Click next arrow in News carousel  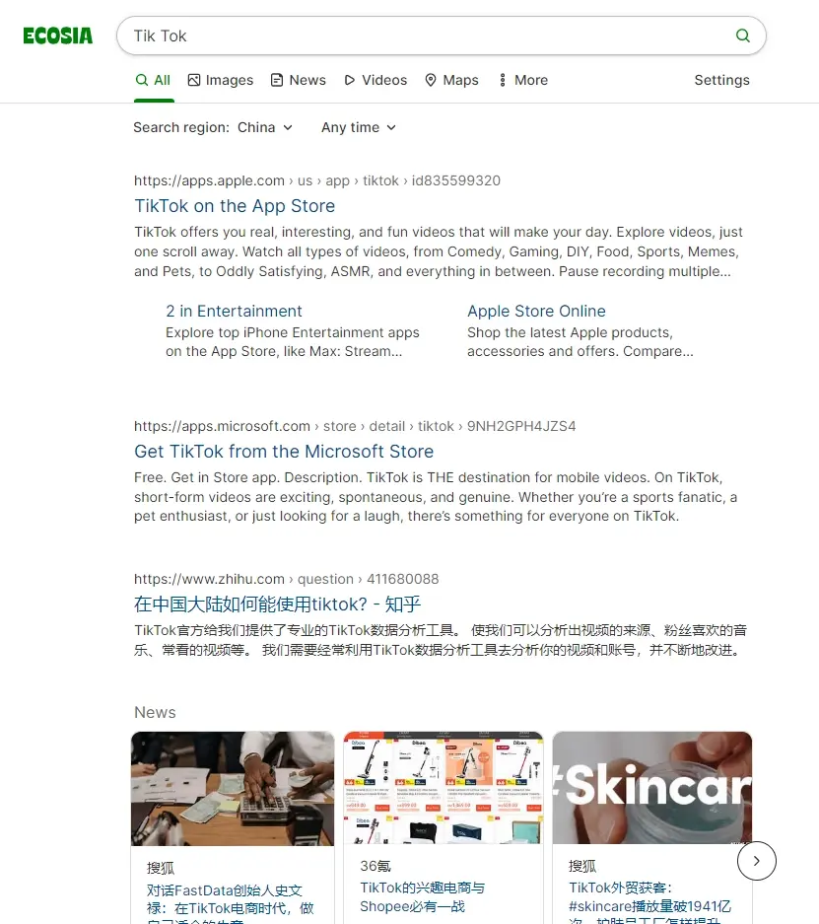pyautogui.click(x=757, y=861)
